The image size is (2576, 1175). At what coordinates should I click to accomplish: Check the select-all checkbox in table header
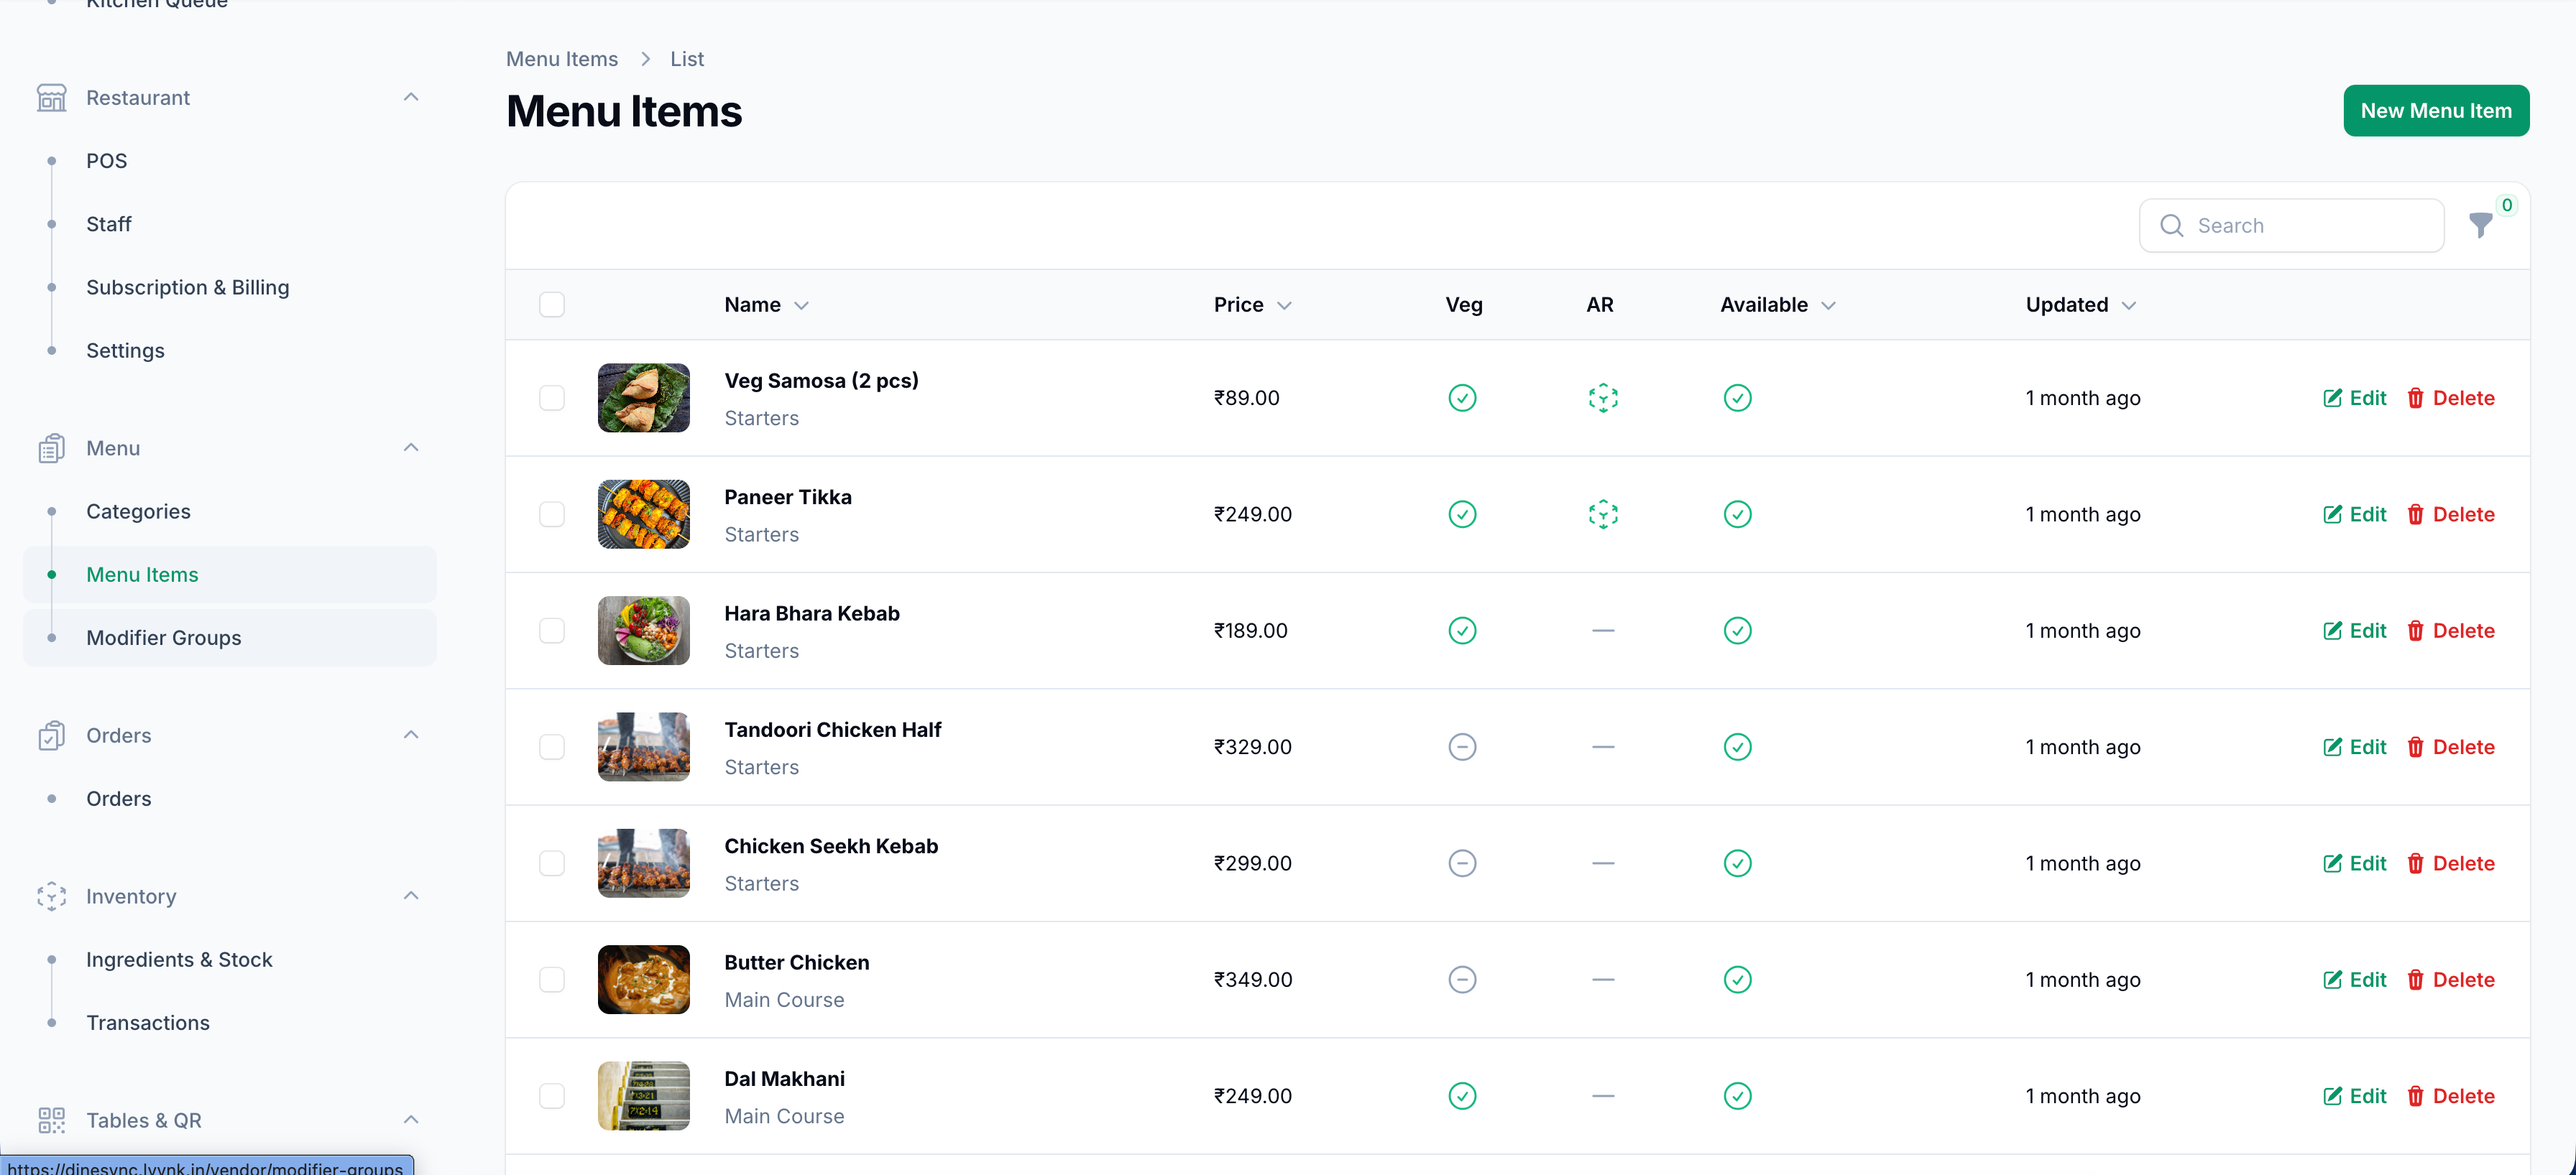553,304
